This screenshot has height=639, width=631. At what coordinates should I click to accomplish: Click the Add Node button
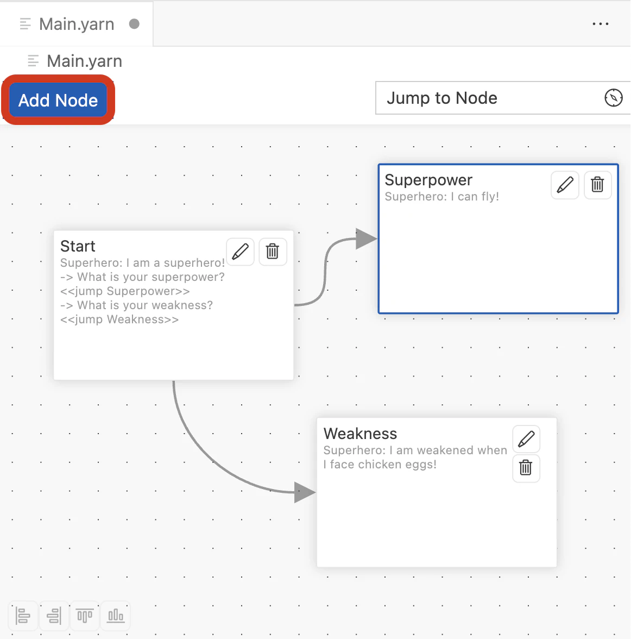coord(58,100)
